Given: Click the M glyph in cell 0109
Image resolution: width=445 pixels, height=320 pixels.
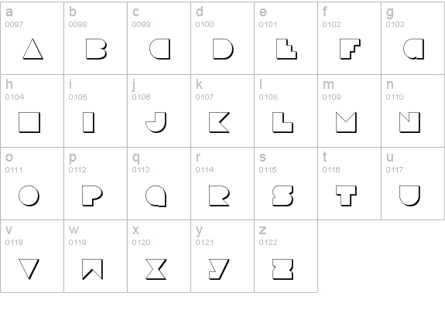Looking at the screenshot, I should click(346, 122).
